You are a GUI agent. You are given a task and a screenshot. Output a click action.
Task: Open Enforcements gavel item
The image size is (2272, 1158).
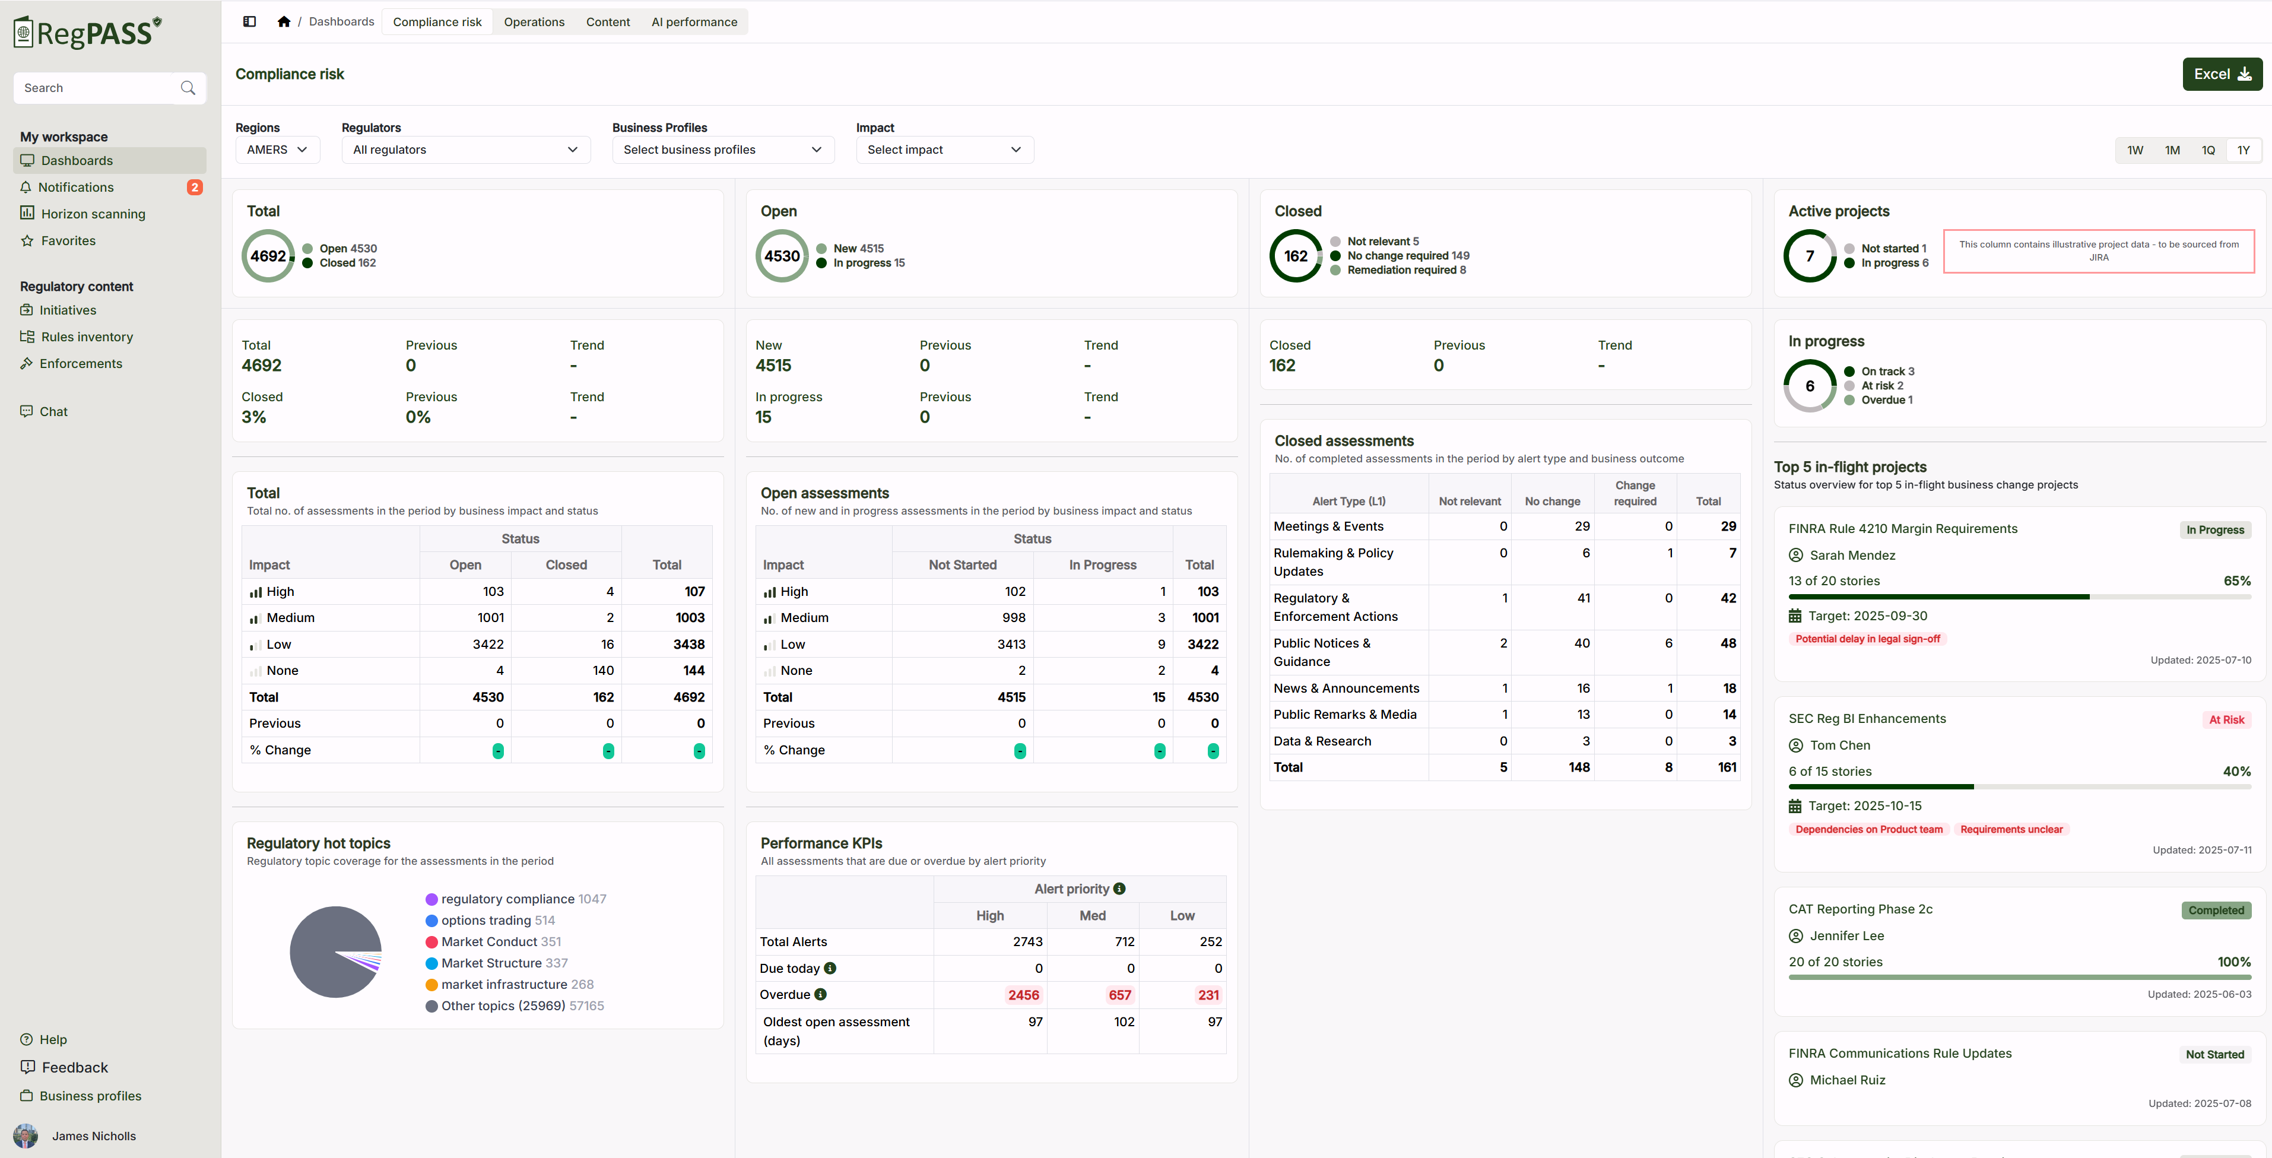point(80,363)
